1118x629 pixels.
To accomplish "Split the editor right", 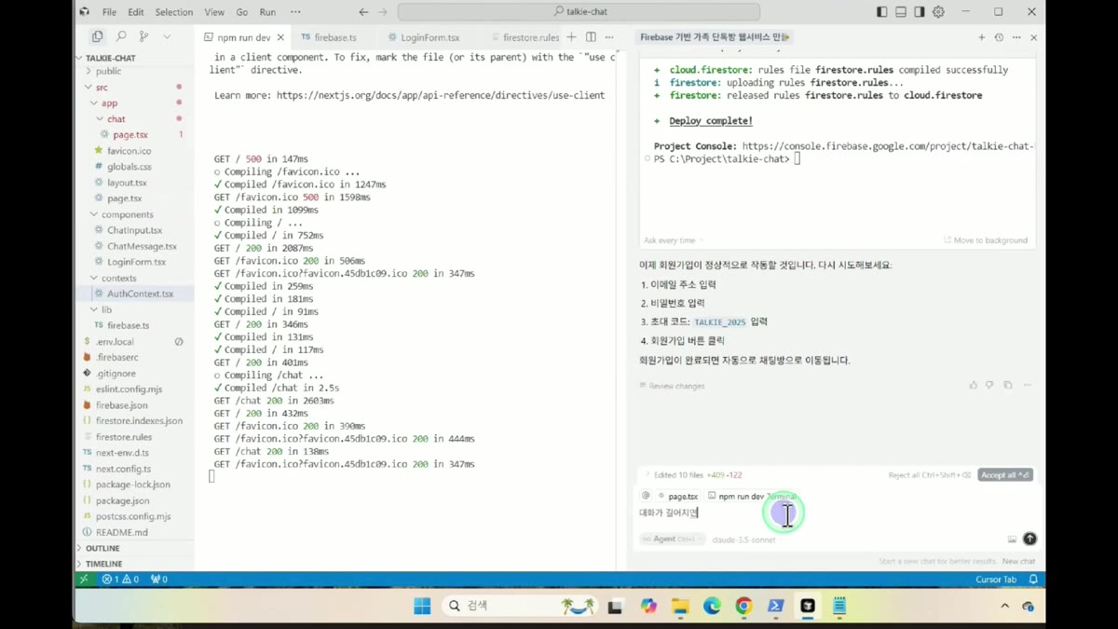I will [x=591, y=37].
